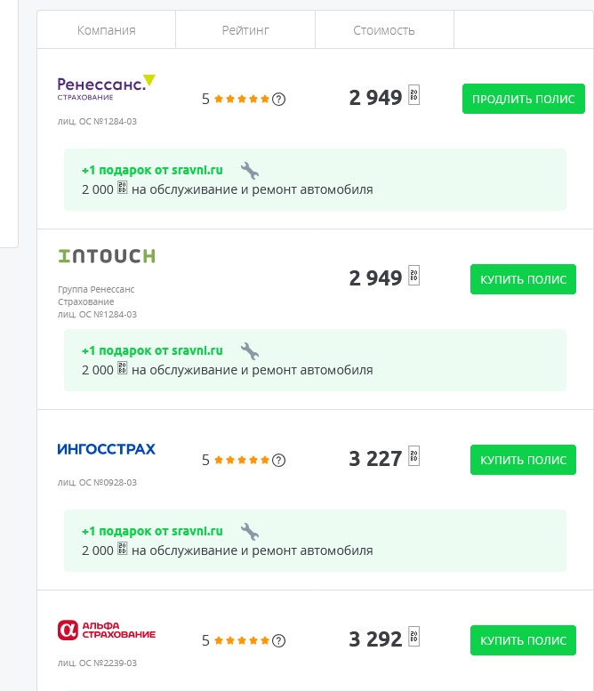Viewport: 594px width, 691px height.
Task: Buy the INTOUCH policy
Action: click(x=523, y=279)
